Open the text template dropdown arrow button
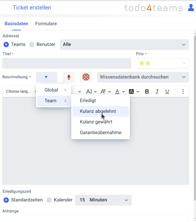The image size is (196, 222). (x=46, y=77)
